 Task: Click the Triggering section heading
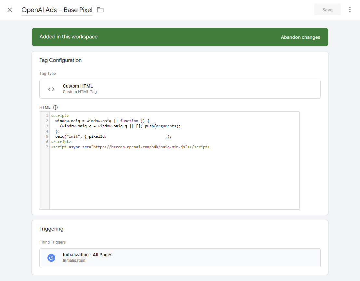51,229
